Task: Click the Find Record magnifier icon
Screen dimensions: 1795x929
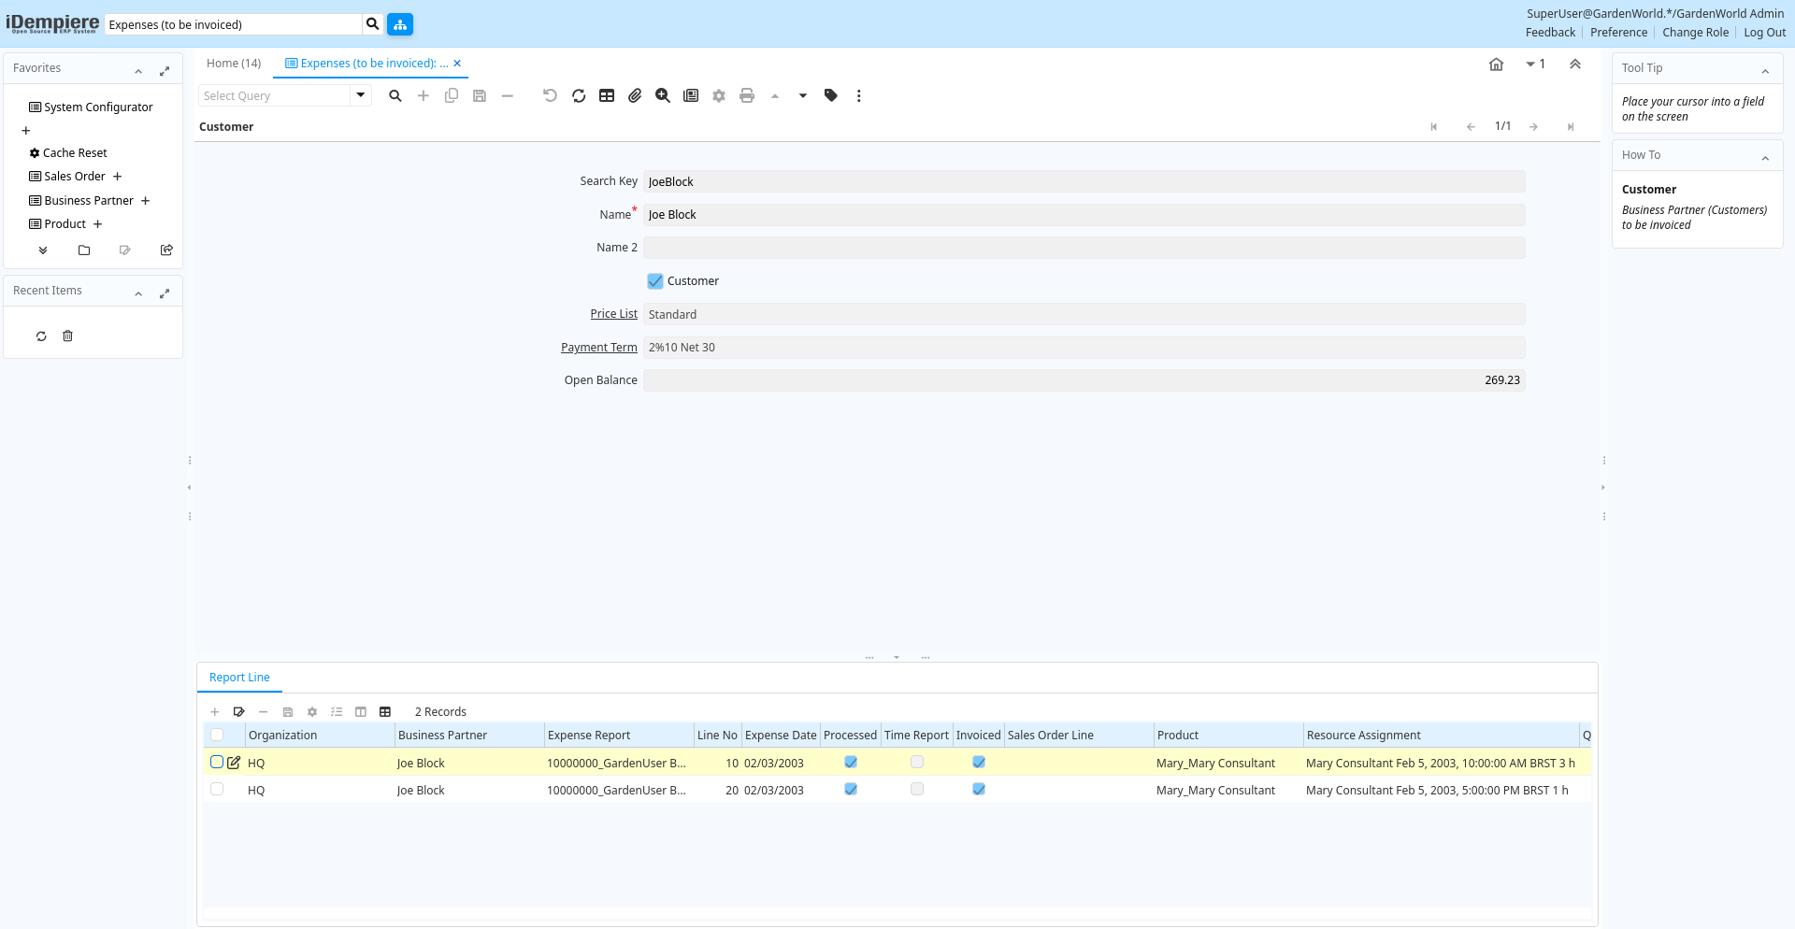Action: click(x=395, y=95)
